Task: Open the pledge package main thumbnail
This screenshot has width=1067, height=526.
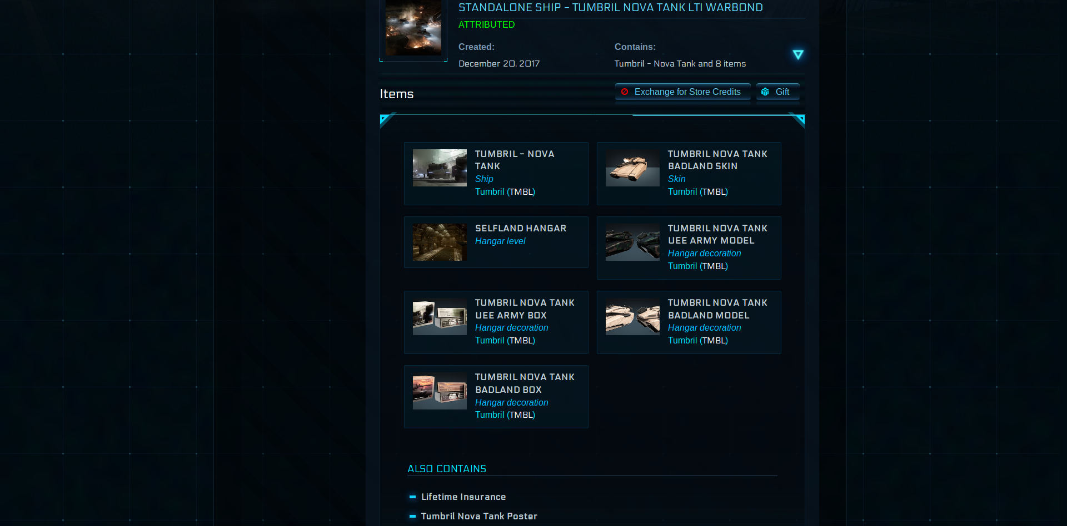Action: [x=413, y=28]
